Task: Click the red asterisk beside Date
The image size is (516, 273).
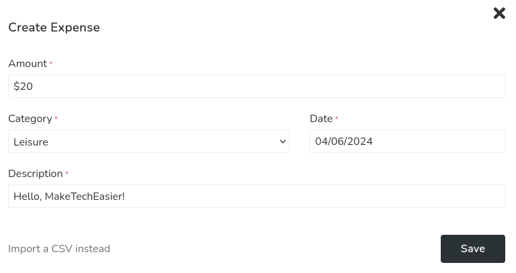Action: pos(337,119)
